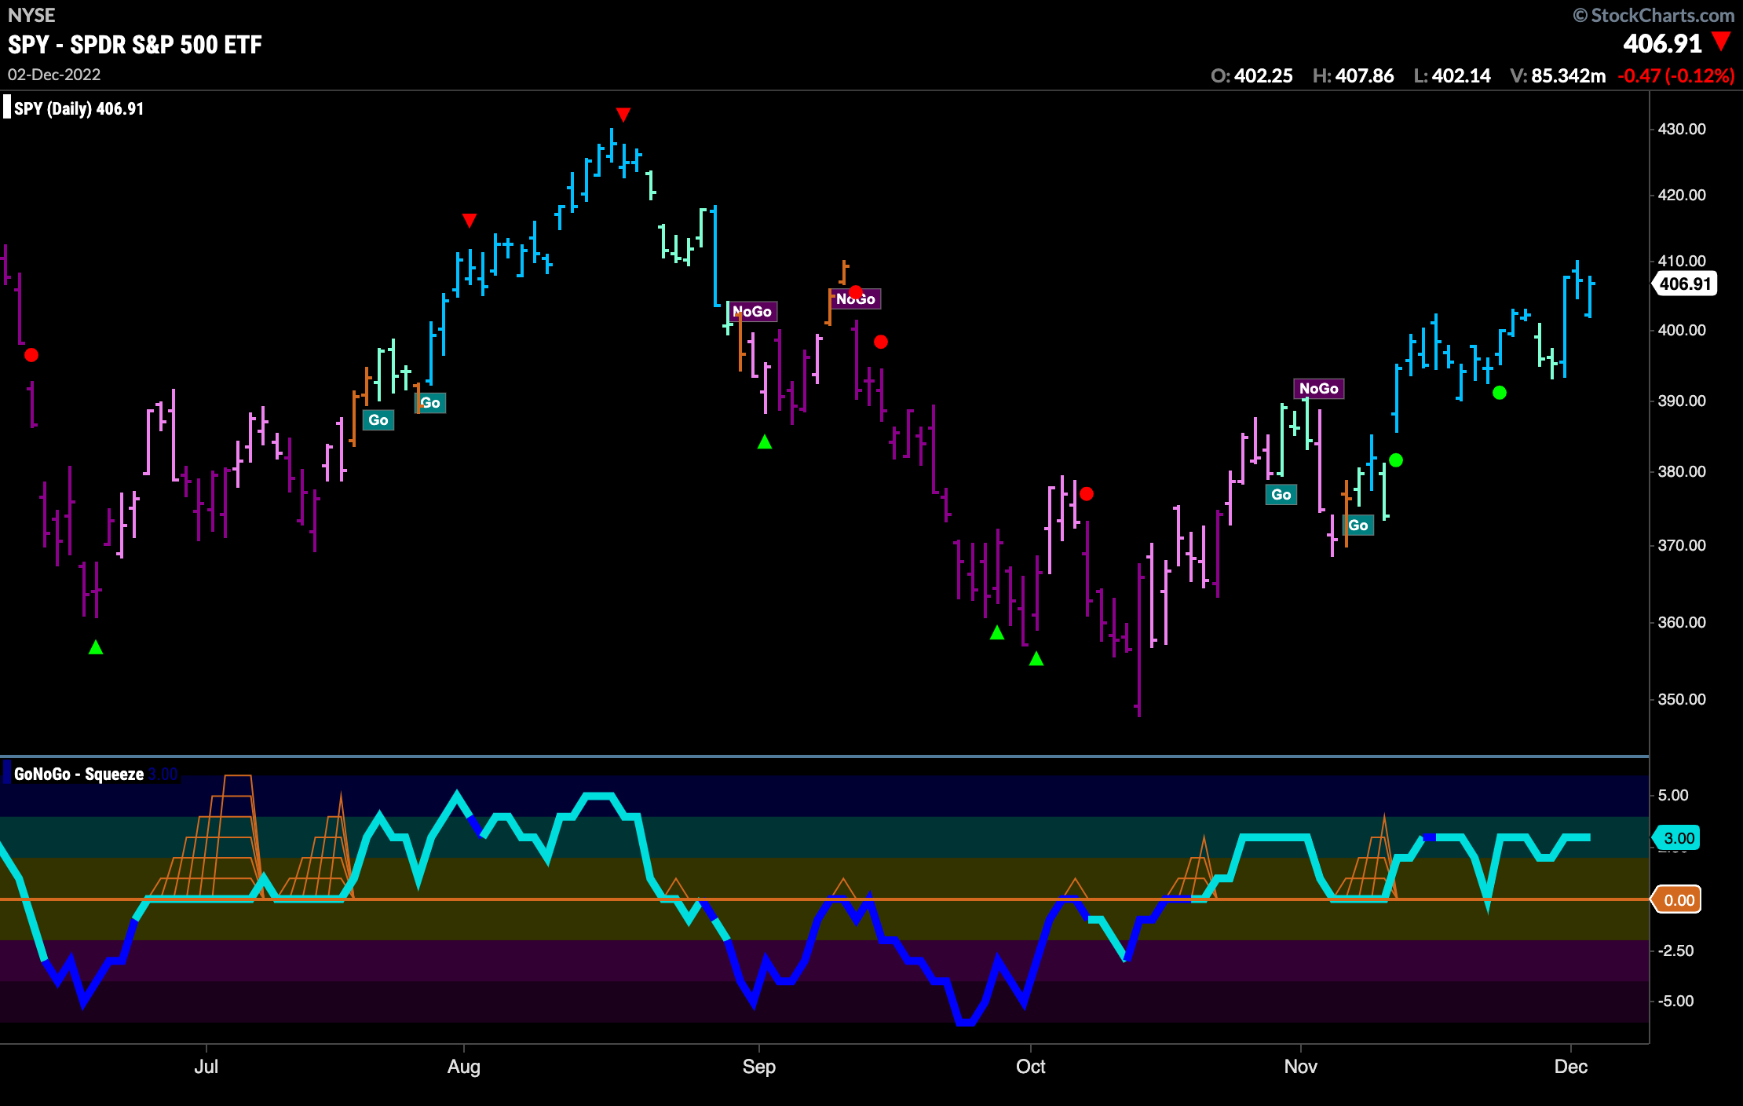This screenshot has height=1106, width=1743.
Task: Click the Oct month label
Action: 1031,1067
